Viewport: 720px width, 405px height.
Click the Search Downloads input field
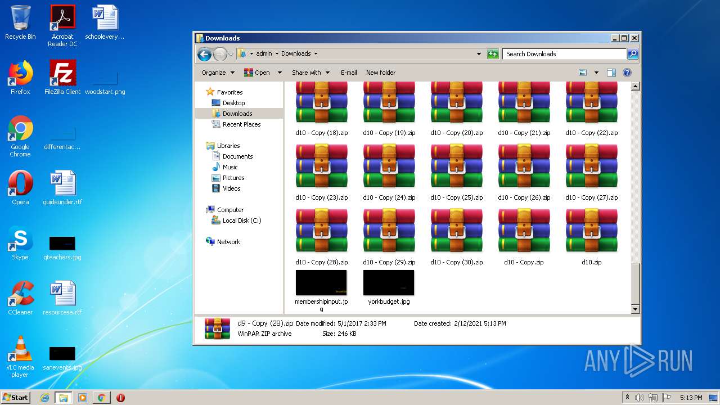click(x=564, y=54)
